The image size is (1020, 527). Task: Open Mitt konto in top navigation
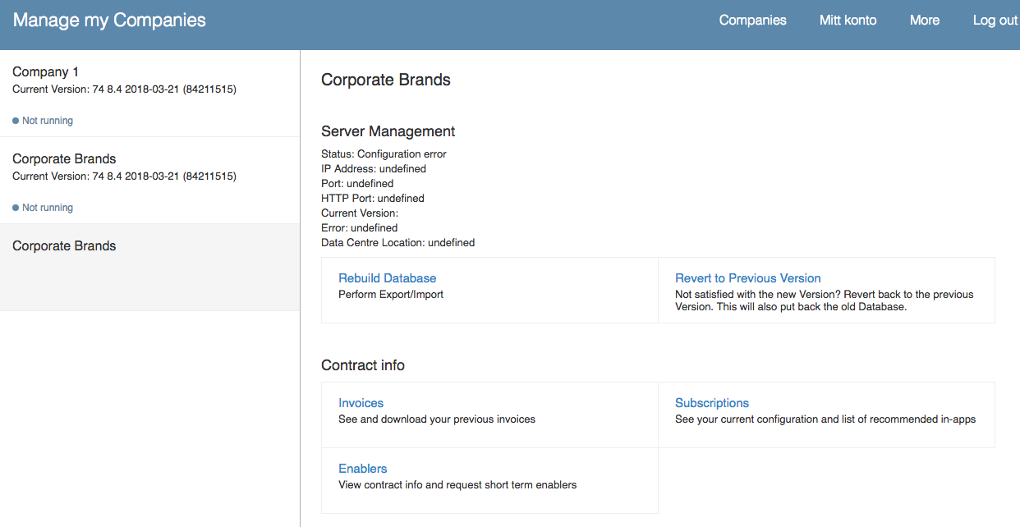click(848, 21)
